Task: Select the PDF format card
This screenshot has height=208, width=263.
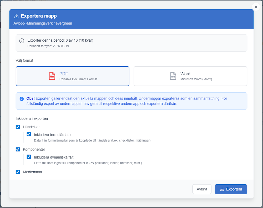Action: point(73,76)
